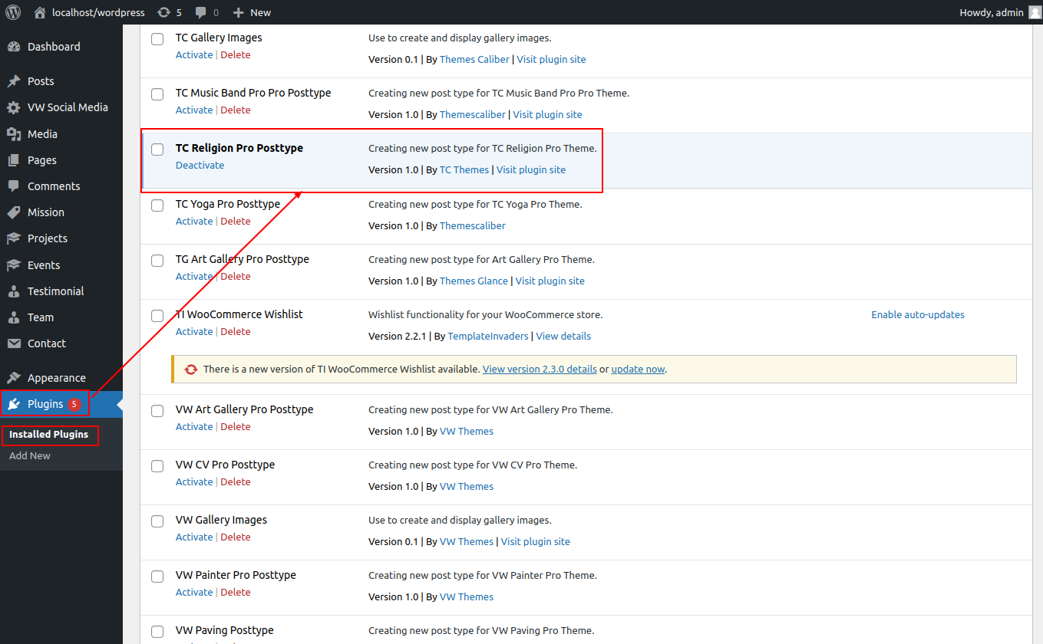Viewport: 1043px width, 644px height.
Task: Click the Dashboard gauge icon
Action: pos(14,47)
